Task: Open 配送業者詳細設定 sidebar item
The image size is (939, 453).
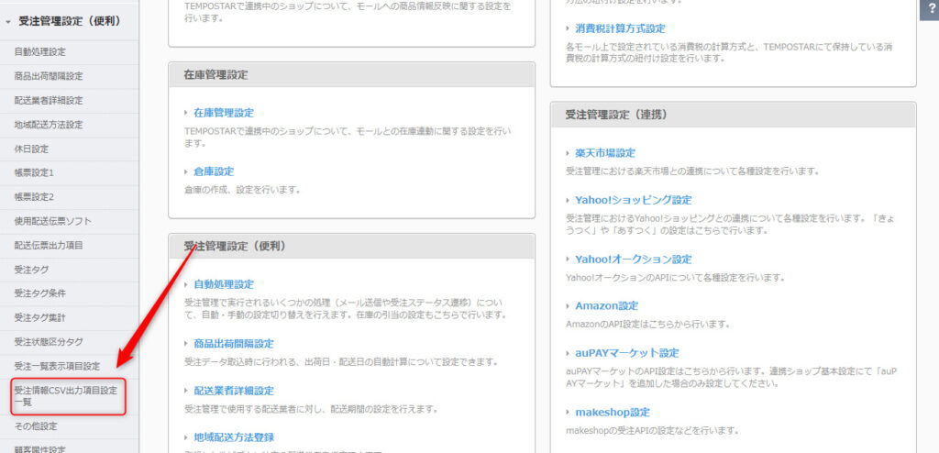Action: (48, 101)
